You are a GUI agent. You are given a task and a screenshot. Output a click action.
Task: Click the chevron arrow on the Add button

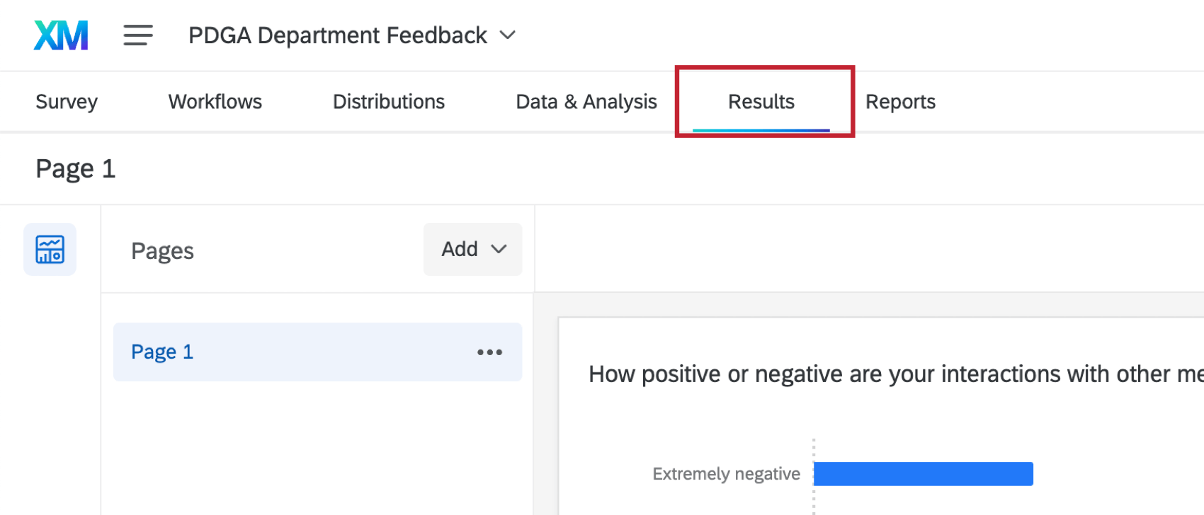click(499, 250)
